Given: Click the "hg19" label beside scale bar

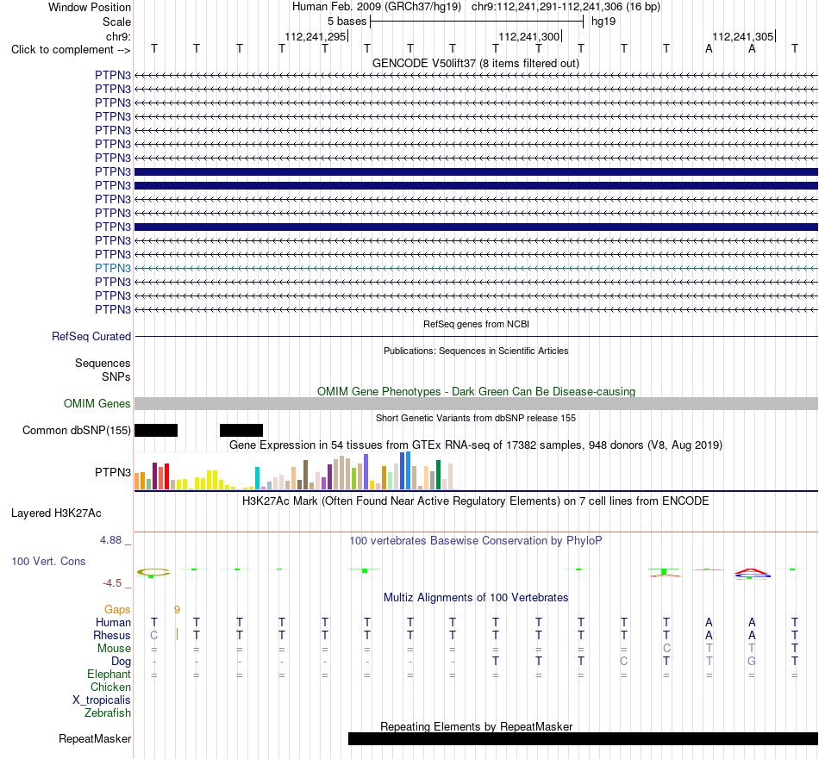Looking at the screenshot, I should point(603,22).
